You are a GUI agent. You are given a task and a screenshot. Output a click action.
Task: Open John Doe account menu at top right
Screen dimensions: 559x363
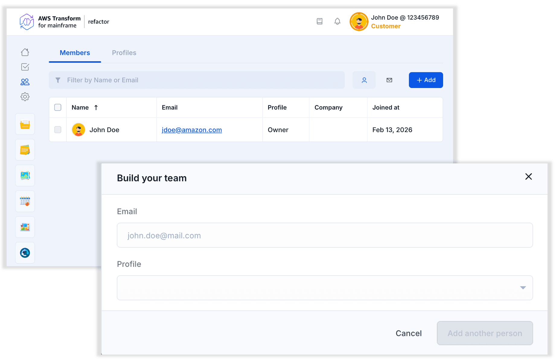click(394, 22)
